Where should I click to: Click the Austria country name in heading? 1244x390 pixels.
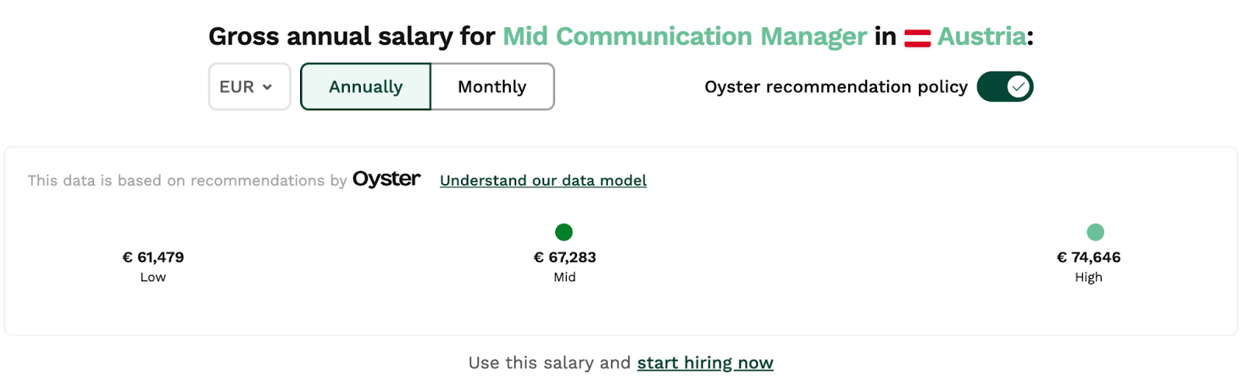click(981, 37)
